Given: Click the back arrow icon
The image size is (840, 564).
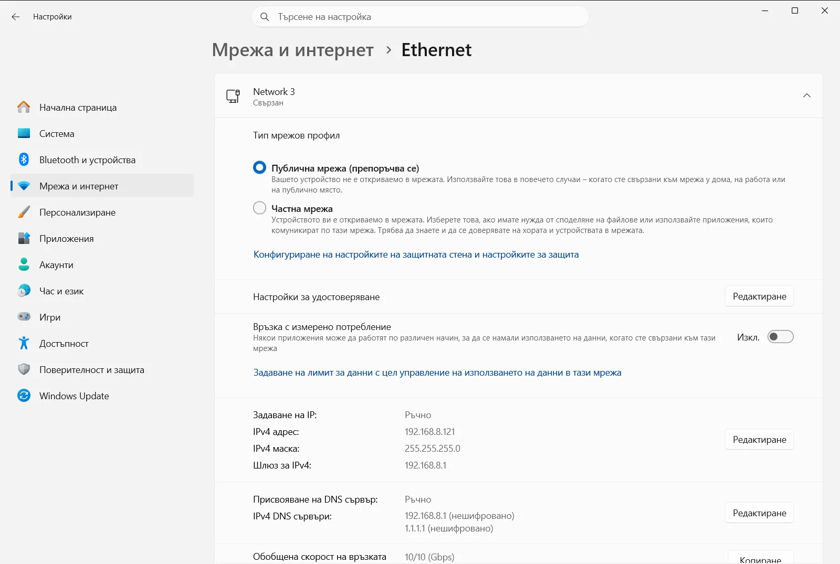Looking at the screenshot, I should 16,17.
